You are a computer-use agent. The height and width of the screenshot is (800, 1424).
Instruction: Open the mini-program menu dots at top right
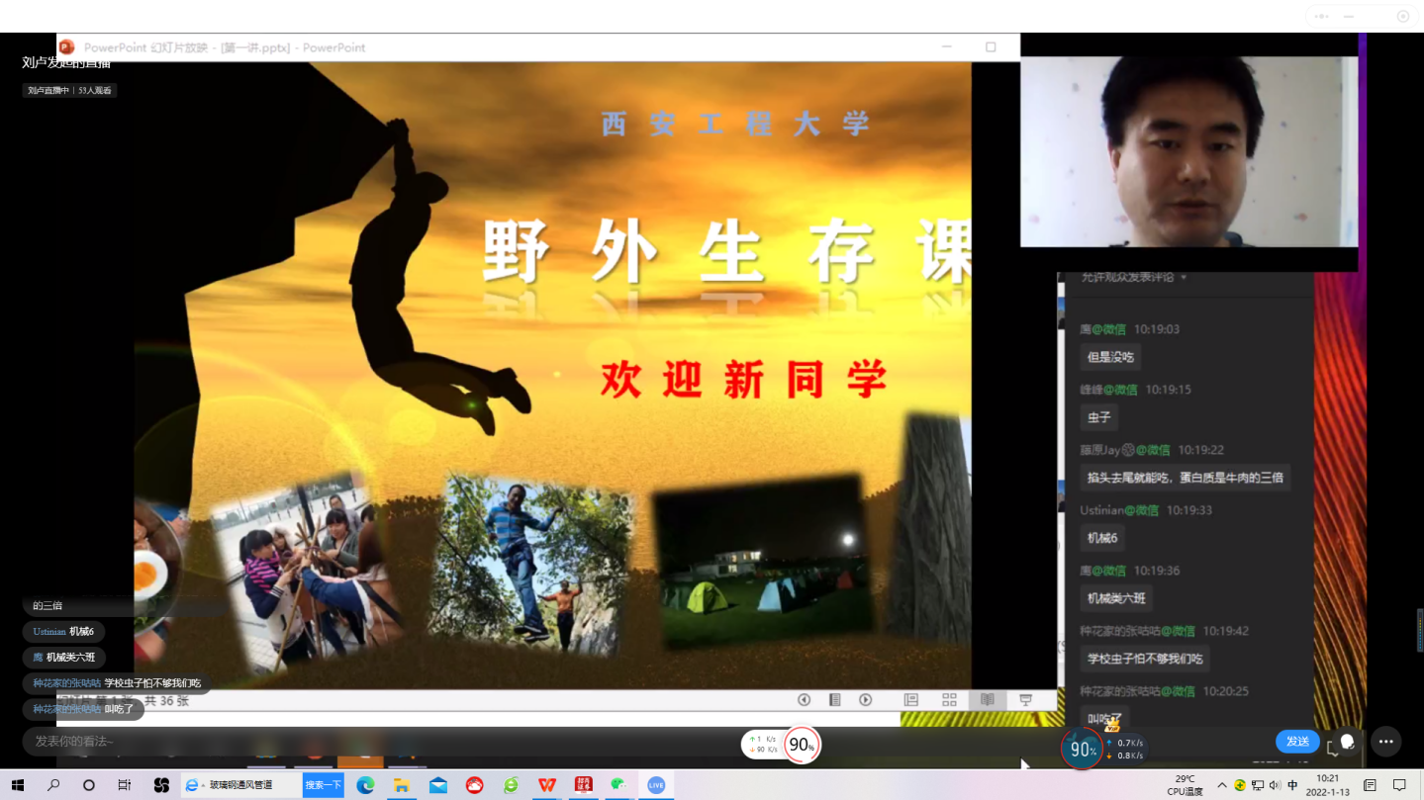point(1322,16)
